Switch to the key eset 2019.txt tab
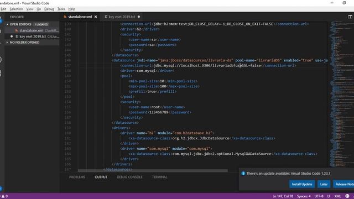This screenshot has width=354, height=199. tap(122, 17)
